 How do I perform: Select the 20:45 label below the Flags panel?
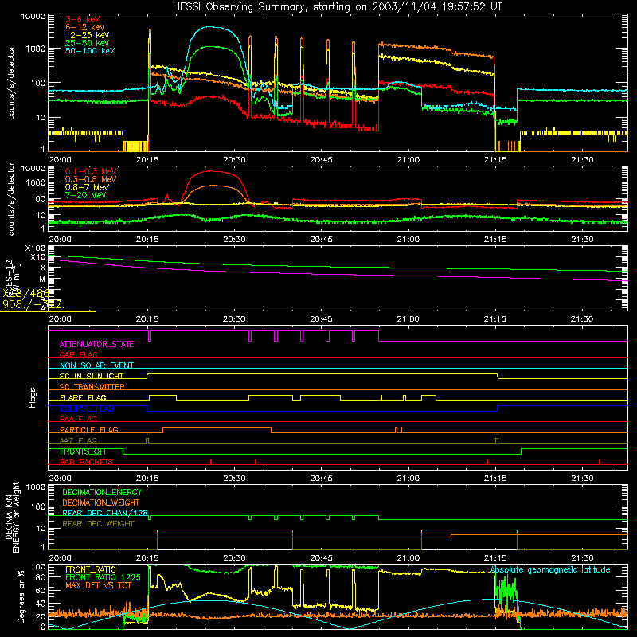tap(321, 479)
